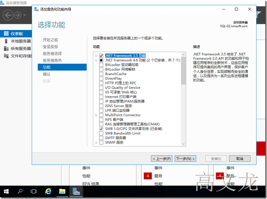The image size is (267, 199).
Task: Enable BranchCache feature checkbox
Action: 101,74
